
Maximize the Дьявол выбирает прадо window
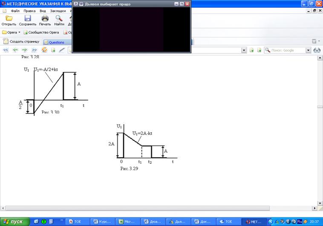click(182, 4)
